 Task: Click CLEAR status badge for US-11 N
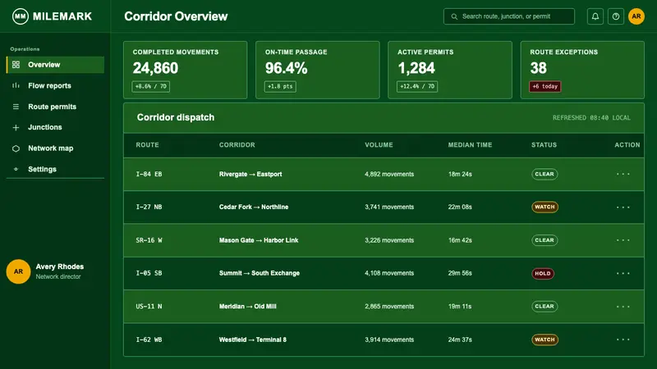tap(544, 306)
